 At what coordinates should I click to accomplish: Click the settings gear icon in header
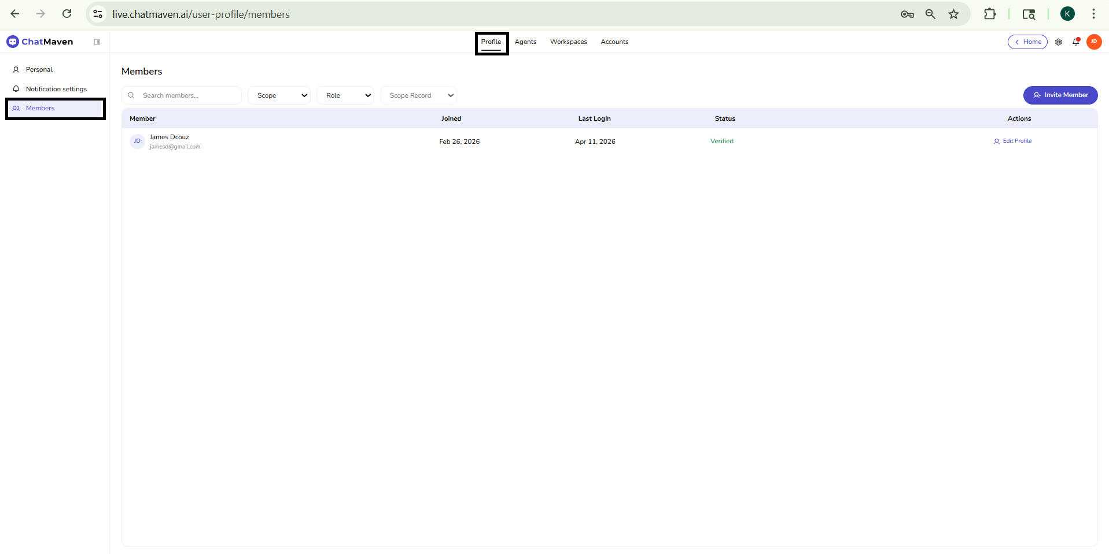click(1058, 42)
